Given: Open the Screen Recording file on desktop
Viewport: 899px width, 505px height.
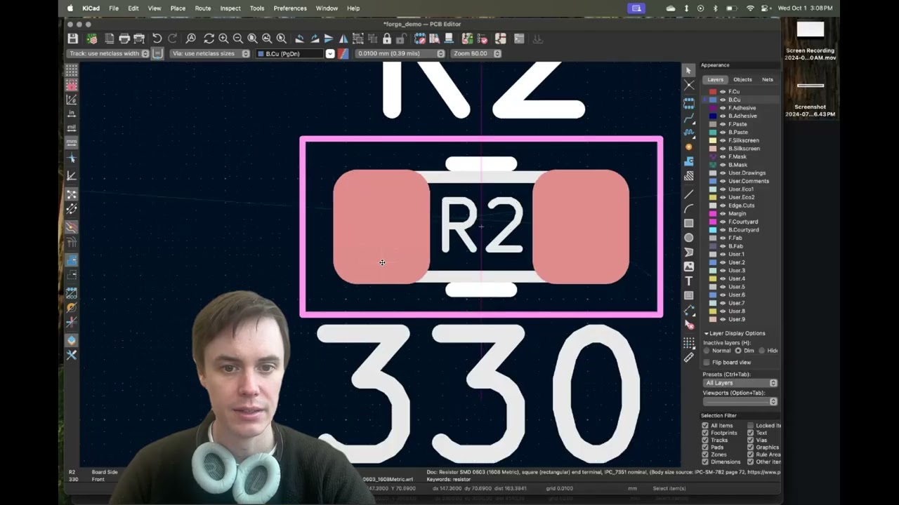Looking at the screenshot, I should [811, 39].
